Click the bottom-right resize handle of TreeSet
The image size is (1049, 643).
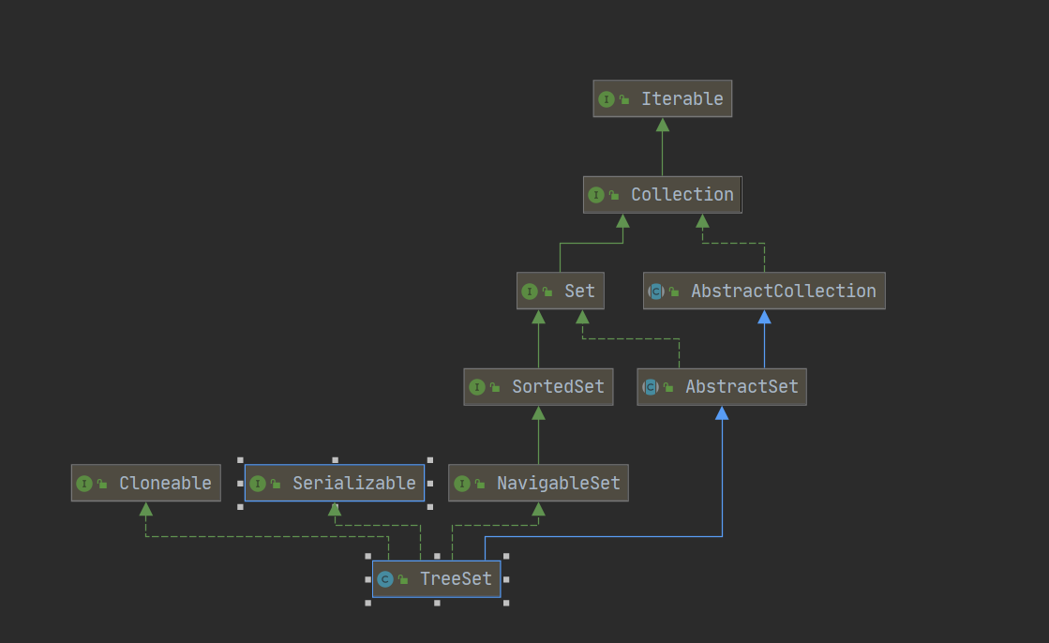click(x=506, y=603)
